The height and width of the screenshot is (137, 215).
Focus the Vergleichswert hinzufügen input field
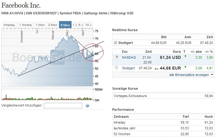click(63, 106)
